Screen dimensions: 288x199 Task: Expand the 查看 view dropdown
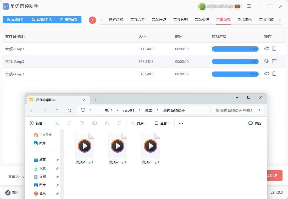[162, 123]
